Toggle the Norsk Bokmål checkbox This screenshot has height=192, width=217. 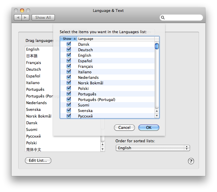[69, 83]
